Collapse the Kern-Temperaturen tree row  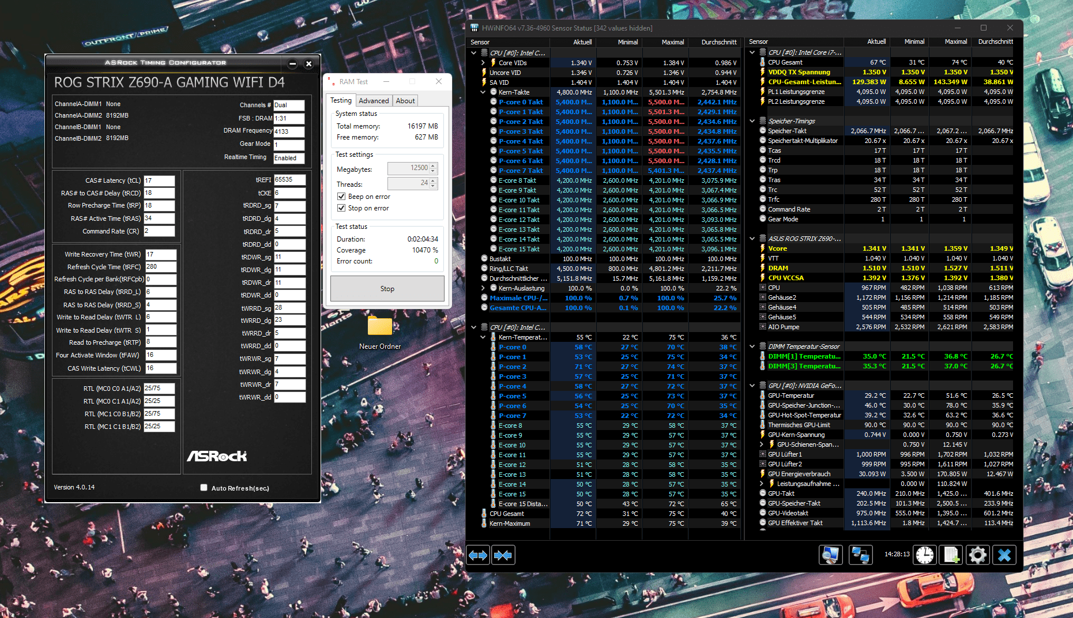point(483,337)
